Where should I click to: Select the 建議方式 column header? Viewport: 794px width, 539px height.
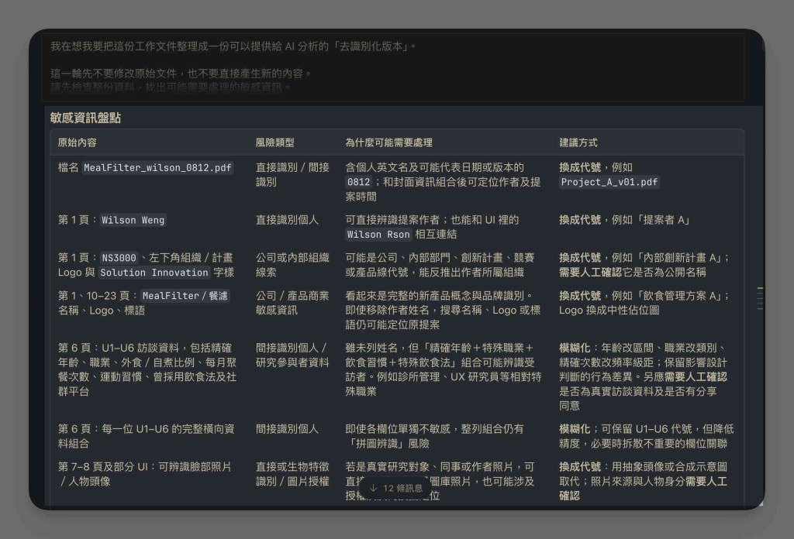coord(578,142)
